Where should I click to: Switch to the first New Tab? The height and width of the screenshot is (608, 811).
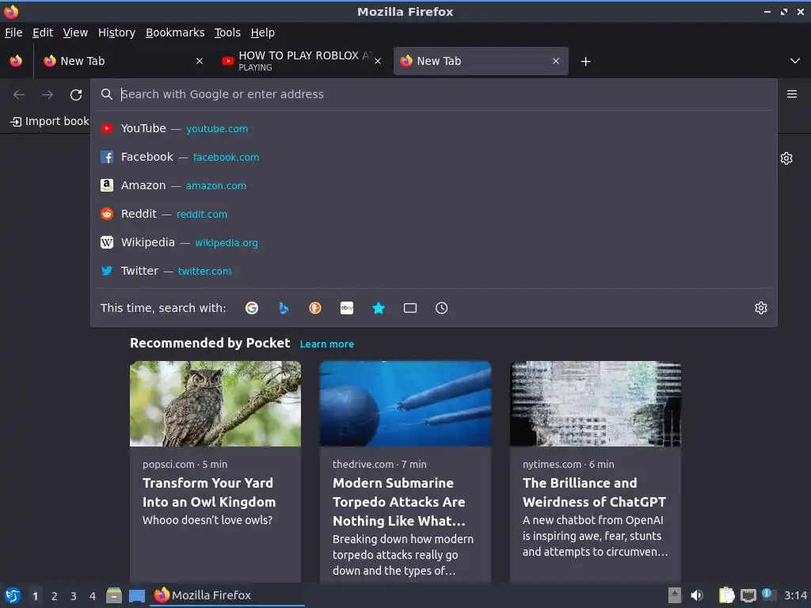coord(123,61)
